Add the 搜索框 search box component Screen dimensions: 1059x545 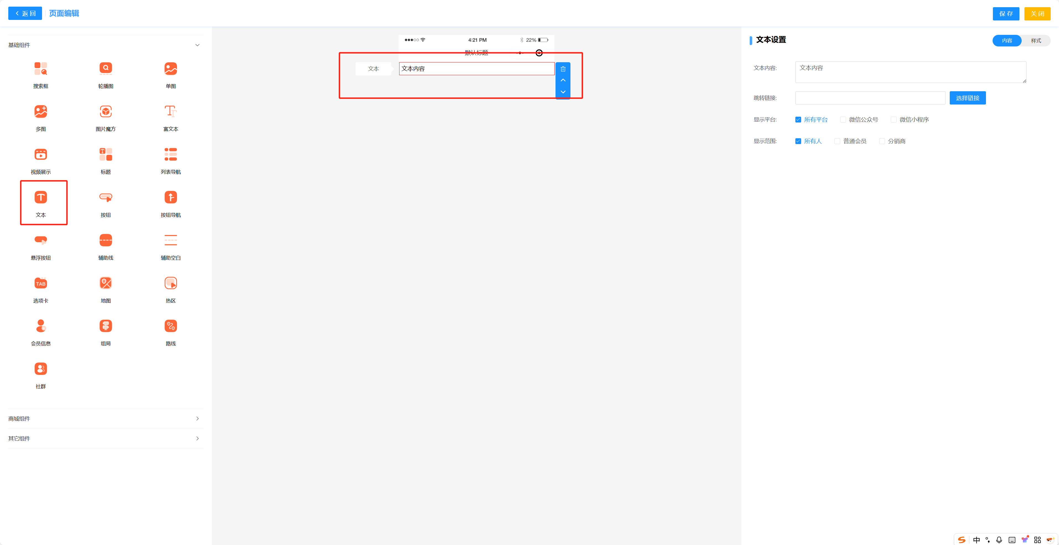pos(41,69)
